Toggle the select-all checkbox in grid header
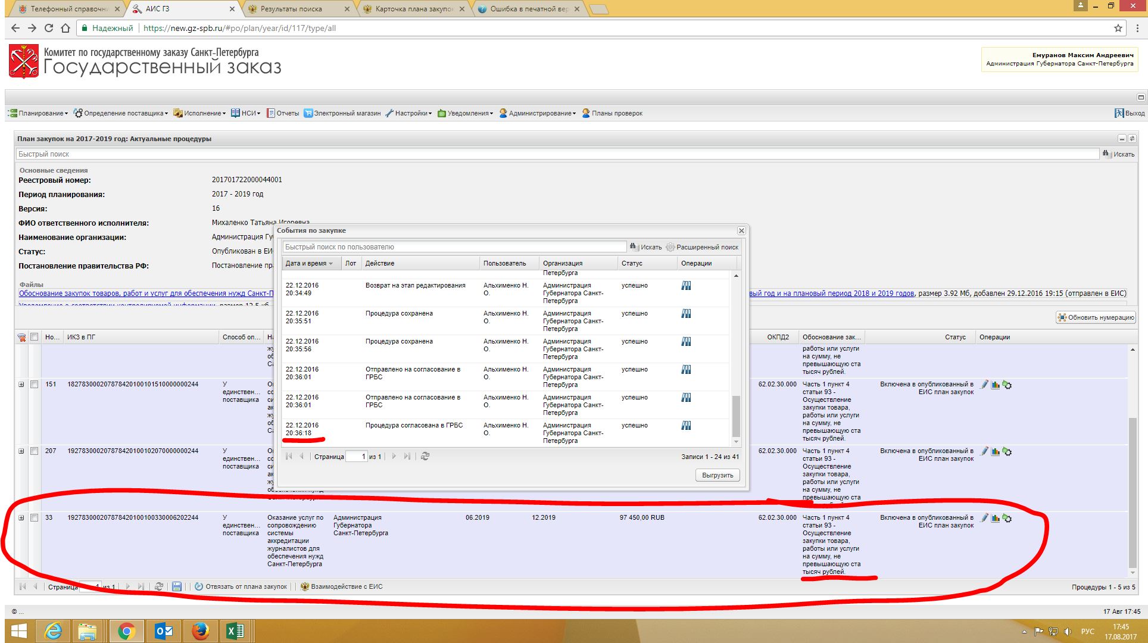Viewport: 1148px width, 643px height. point(35,337)
